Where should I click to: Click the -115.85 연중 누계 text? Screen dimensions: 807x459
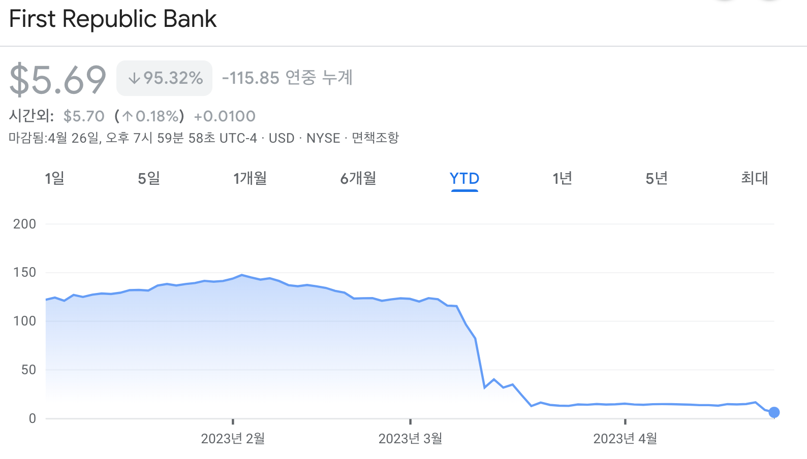[287, 78]
